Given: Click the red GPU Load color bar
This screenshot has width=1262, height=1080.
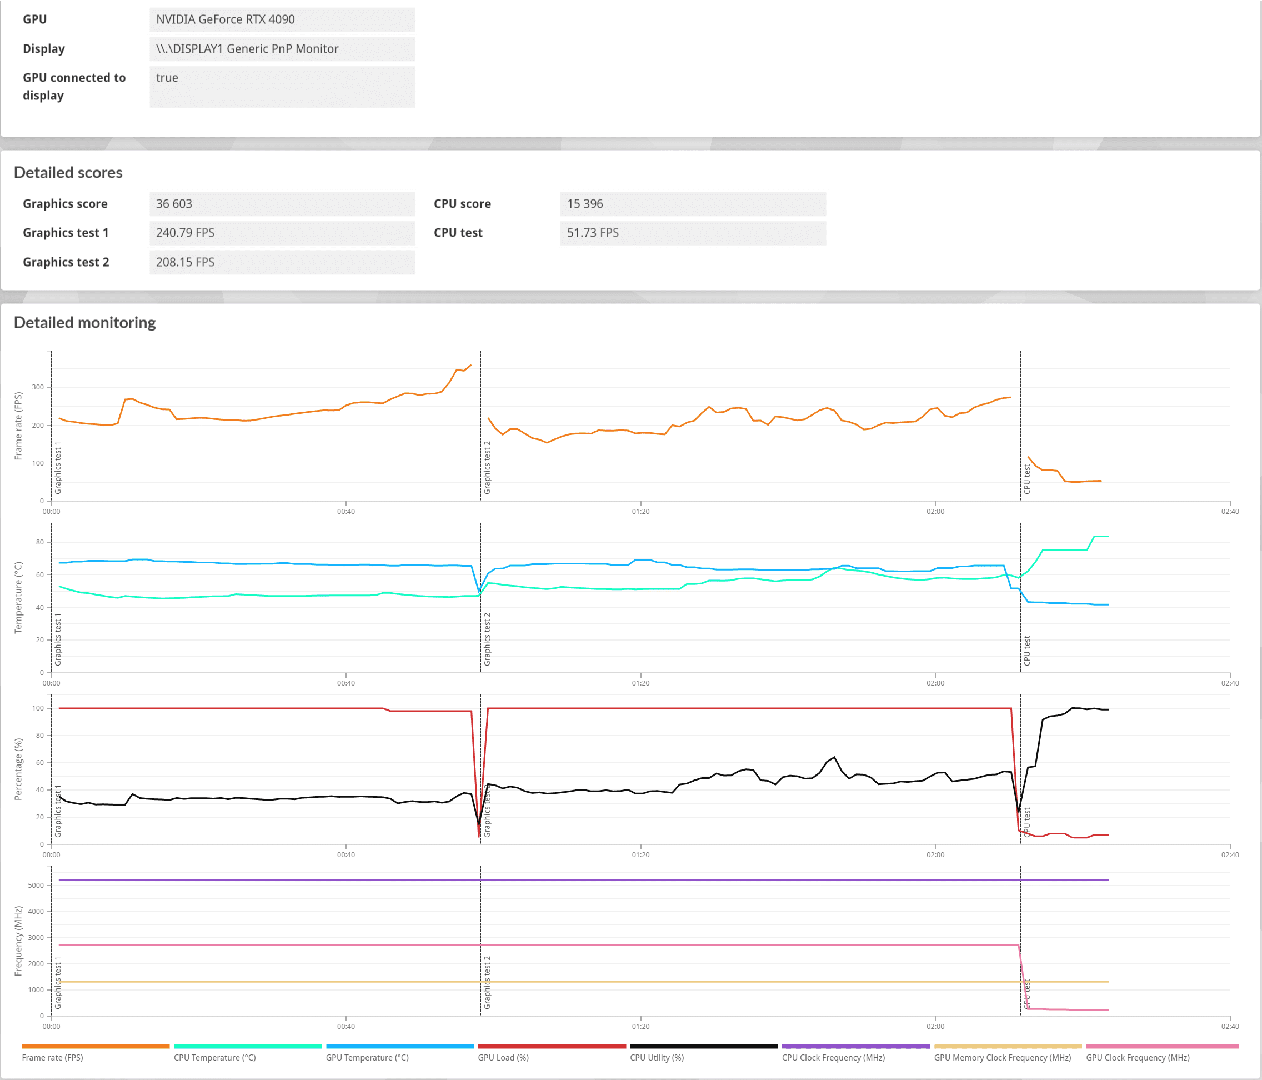Looking at the screenshot, I should pyautogui.click(x=552, y=1047).
